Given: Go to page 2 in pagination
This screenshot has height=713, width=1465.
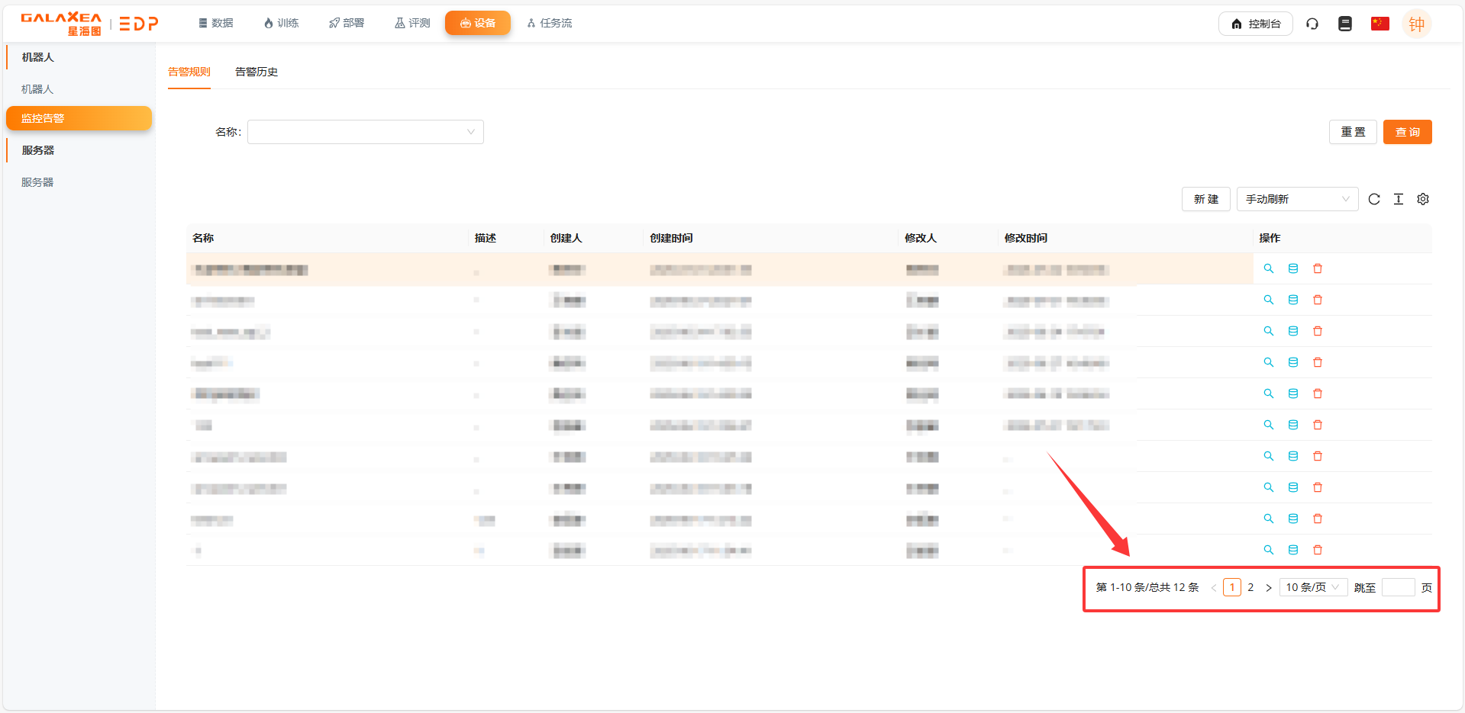Looking at the screenshot, I should (1250, 587).
